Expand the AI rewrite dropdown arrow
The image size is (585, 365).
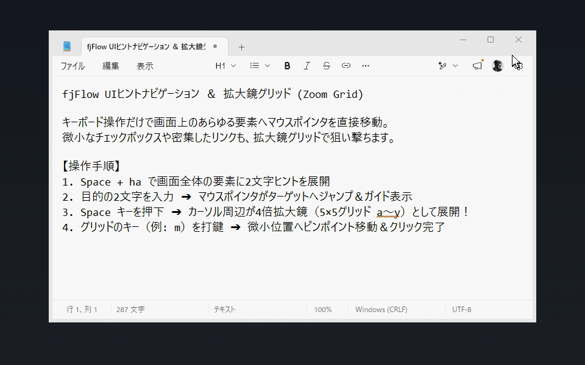455,66
